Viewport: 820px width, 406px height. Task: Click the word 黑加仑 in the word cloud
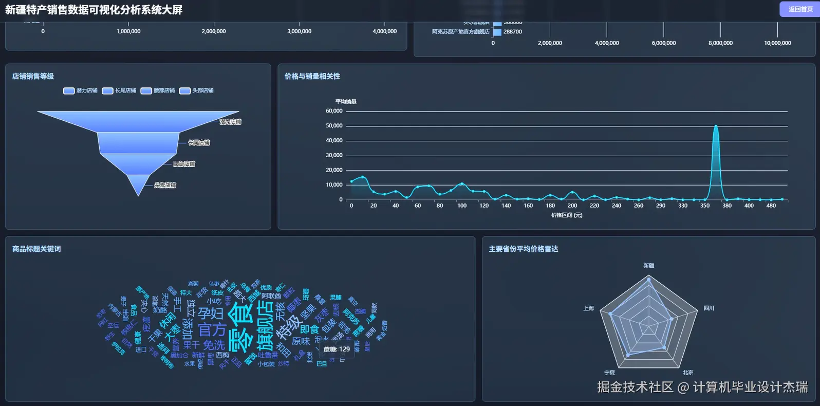click(179, 355)
